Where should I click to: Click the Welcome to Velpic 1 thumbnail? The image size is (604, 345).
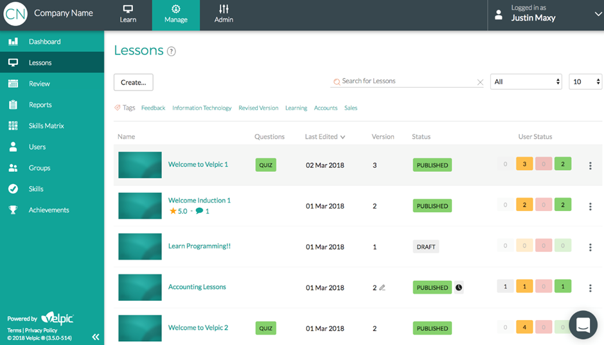tap(140, 165)
